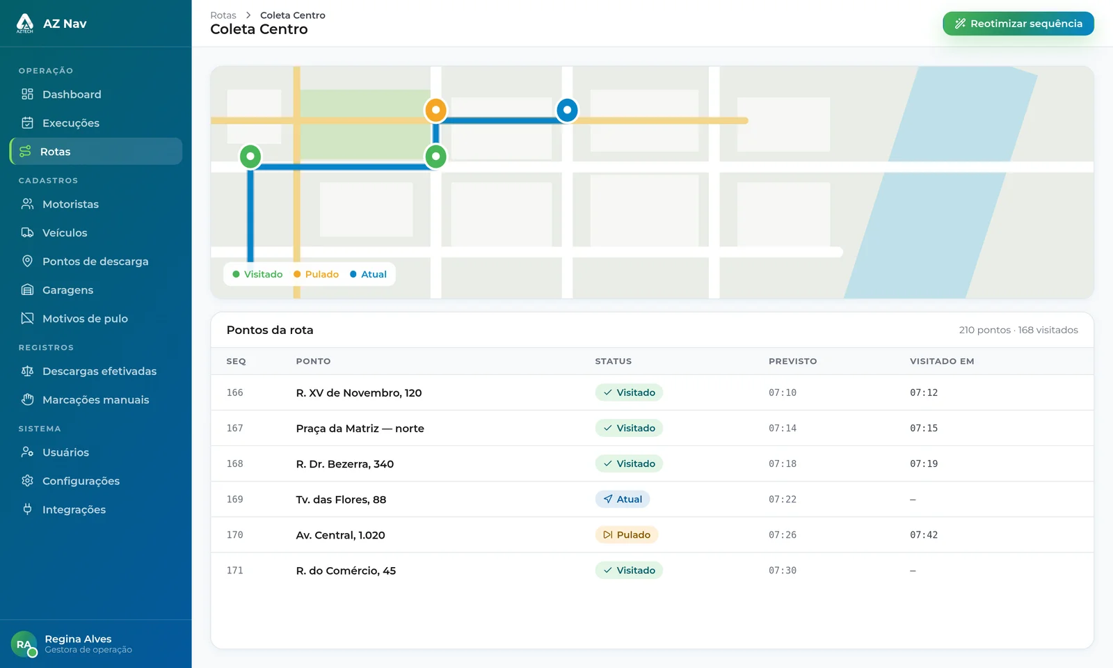This screenshot has height=668, width=1113.
Task: Select row R. do Comércio, 45
Action: [x=652, y=570]
